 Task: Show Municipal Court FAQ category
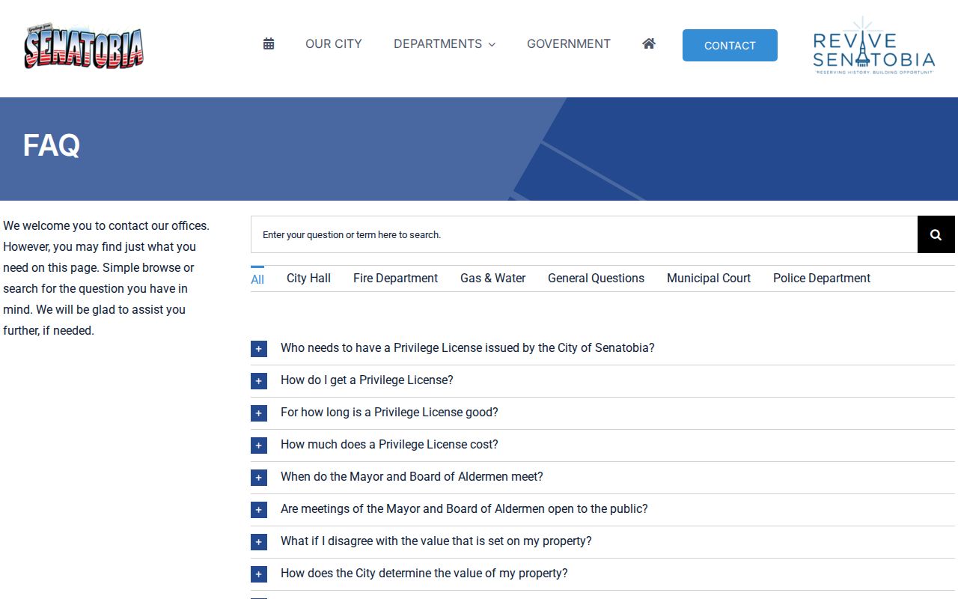tap(709, 278)
